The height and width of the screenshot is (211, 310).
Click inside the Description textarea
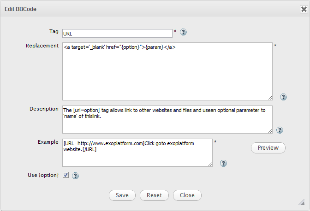[x=167, y=119]
